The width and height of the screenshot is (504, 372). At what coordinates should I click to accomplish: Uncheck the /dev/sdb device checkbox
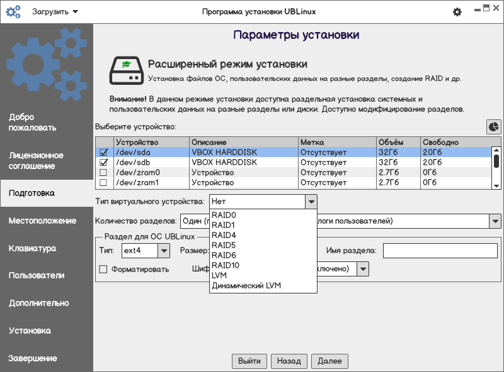coord(103,162)
